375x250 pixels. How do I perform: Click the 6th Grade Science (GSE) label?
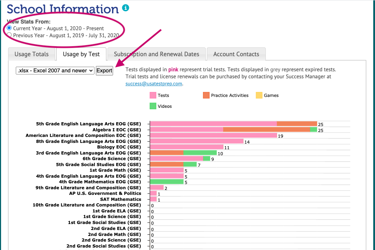pos(112,159)
